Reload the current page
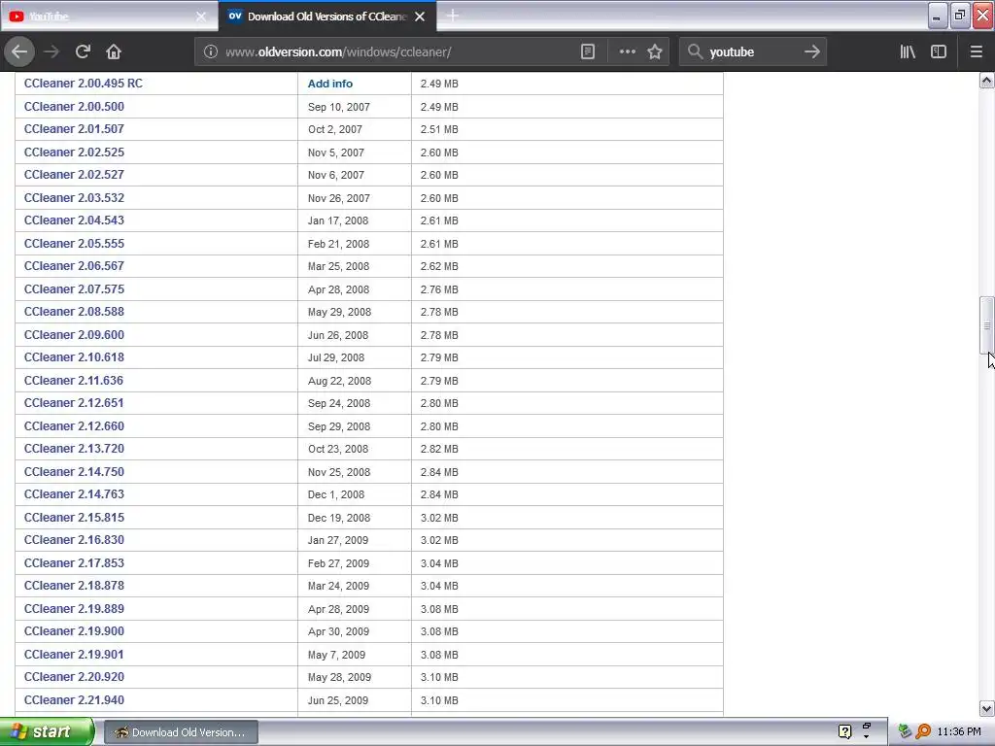Screen dimensions: 995x746 pyautogui.click(x=83, y=52)
